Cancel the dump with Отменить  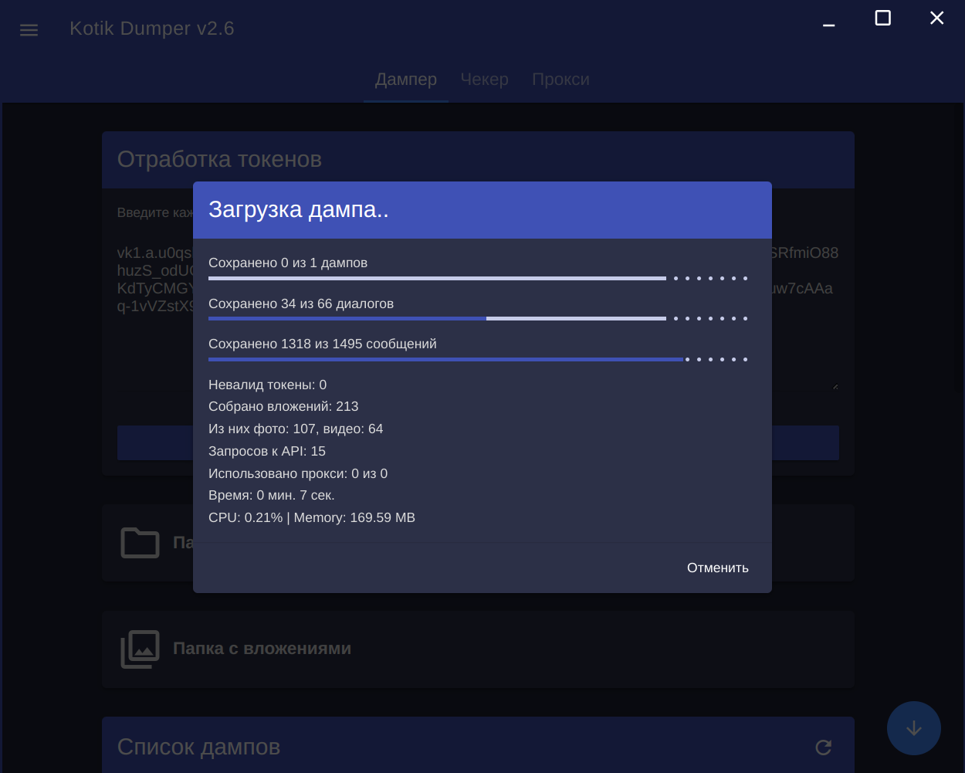[x=718, y=568]
